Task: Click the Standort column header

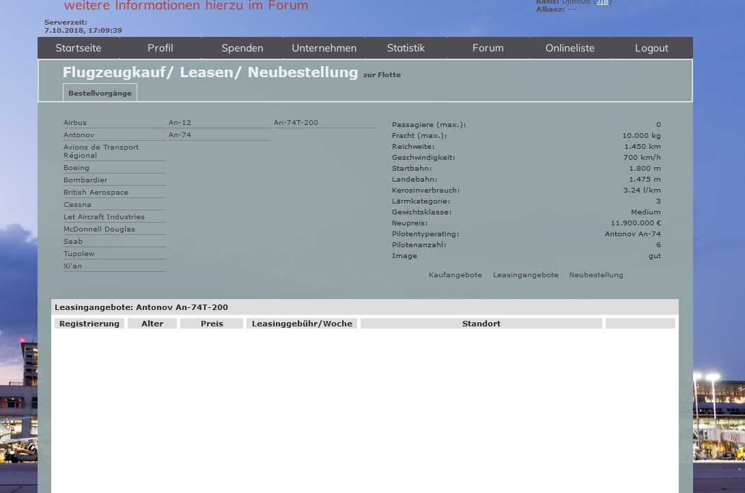Action: 481,324
